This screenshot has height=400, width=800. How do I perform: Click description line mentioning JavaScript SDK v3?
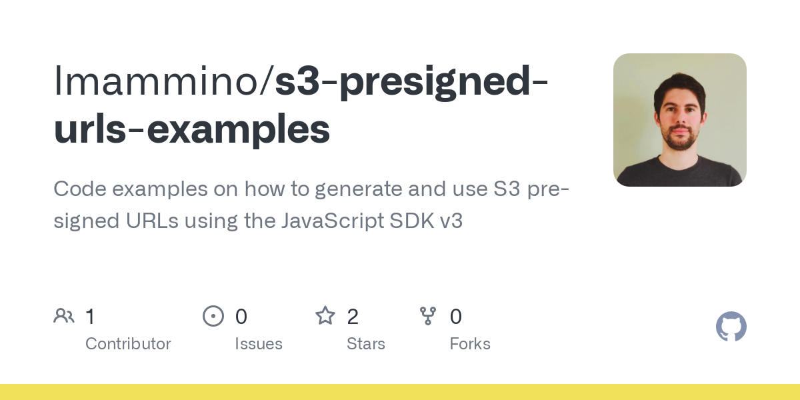(x=258, y=221)
